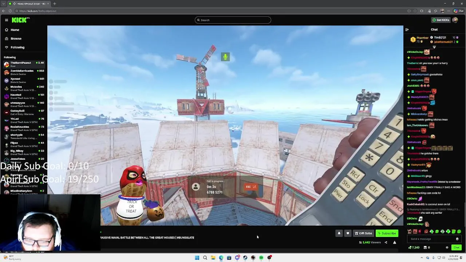Select RosieKnuckles channel in sidebar
Screen dimensions: 466x262
24,128
